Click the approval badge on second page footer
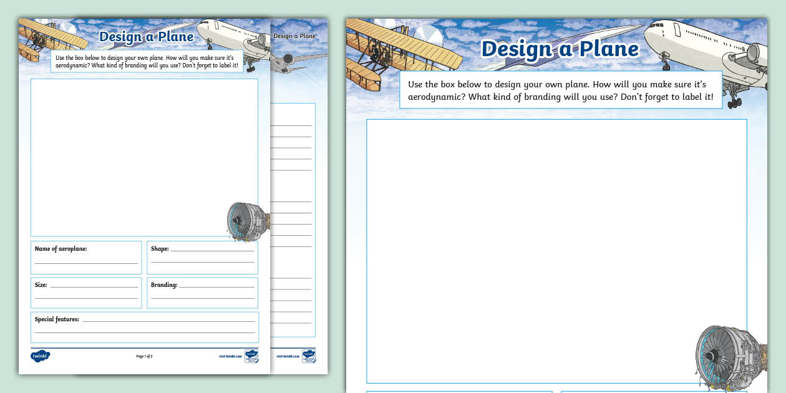 coord(308,356)
